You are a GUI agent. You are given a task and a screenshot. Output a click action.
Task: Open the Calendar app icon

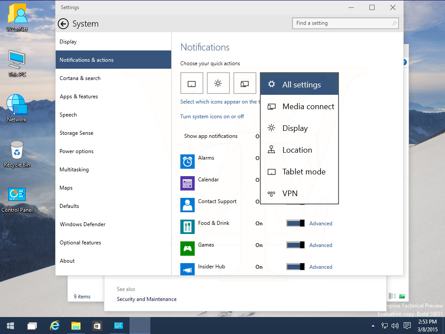187,183
